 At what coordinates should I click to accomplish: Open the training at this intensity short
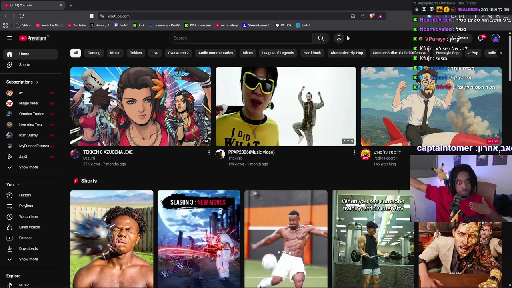[373, 239]
